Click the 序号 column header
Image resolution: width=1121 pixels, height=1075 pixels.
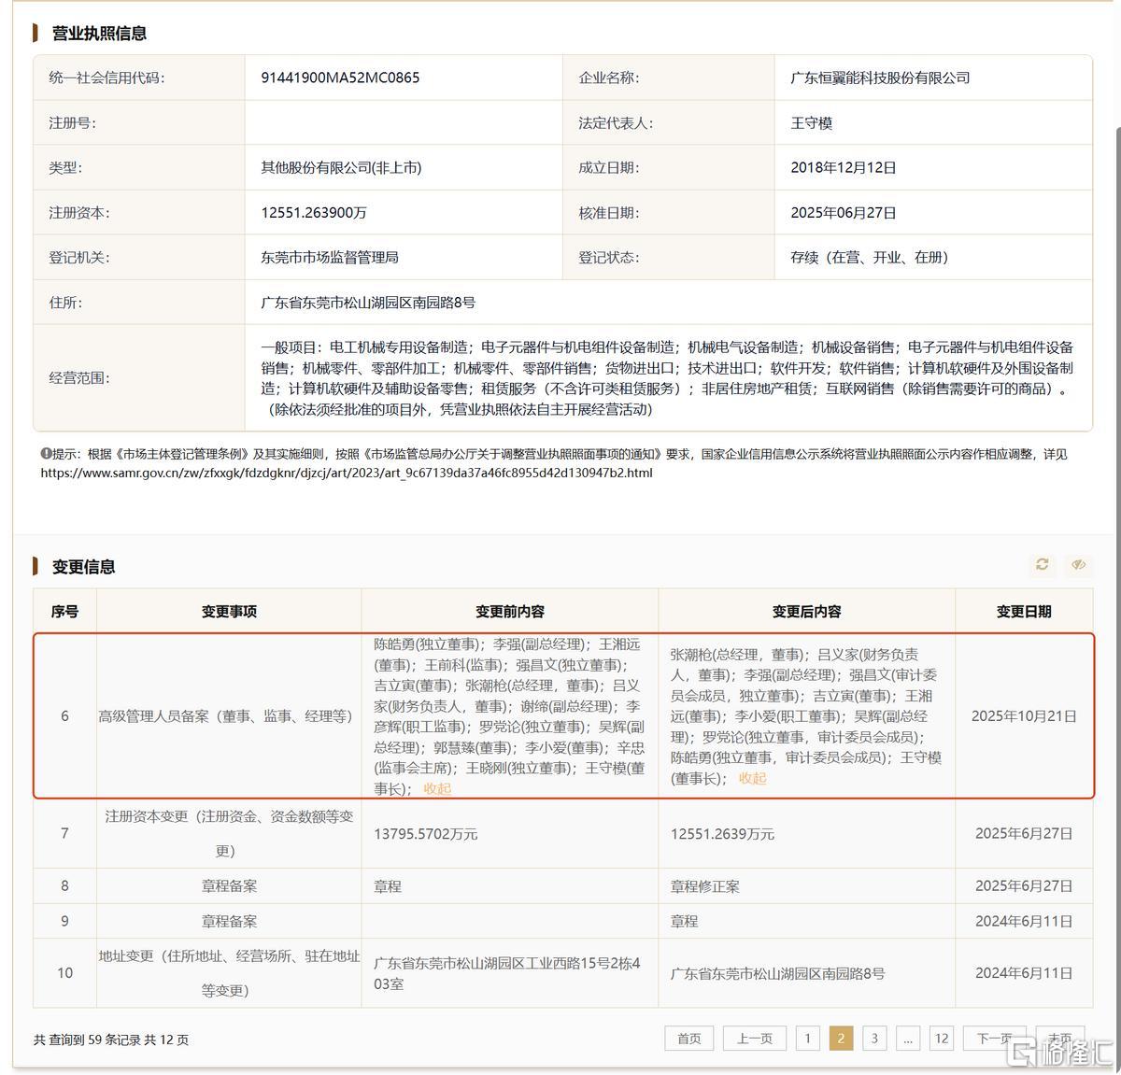point(64,611)
